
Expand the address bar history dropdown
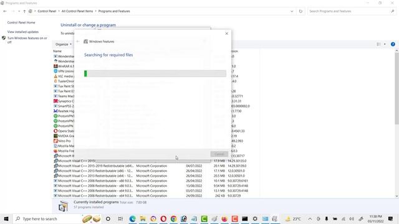pos(292,11)
